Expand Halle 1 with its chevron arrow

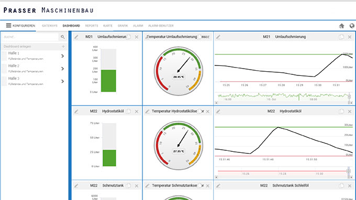[63, 56]
